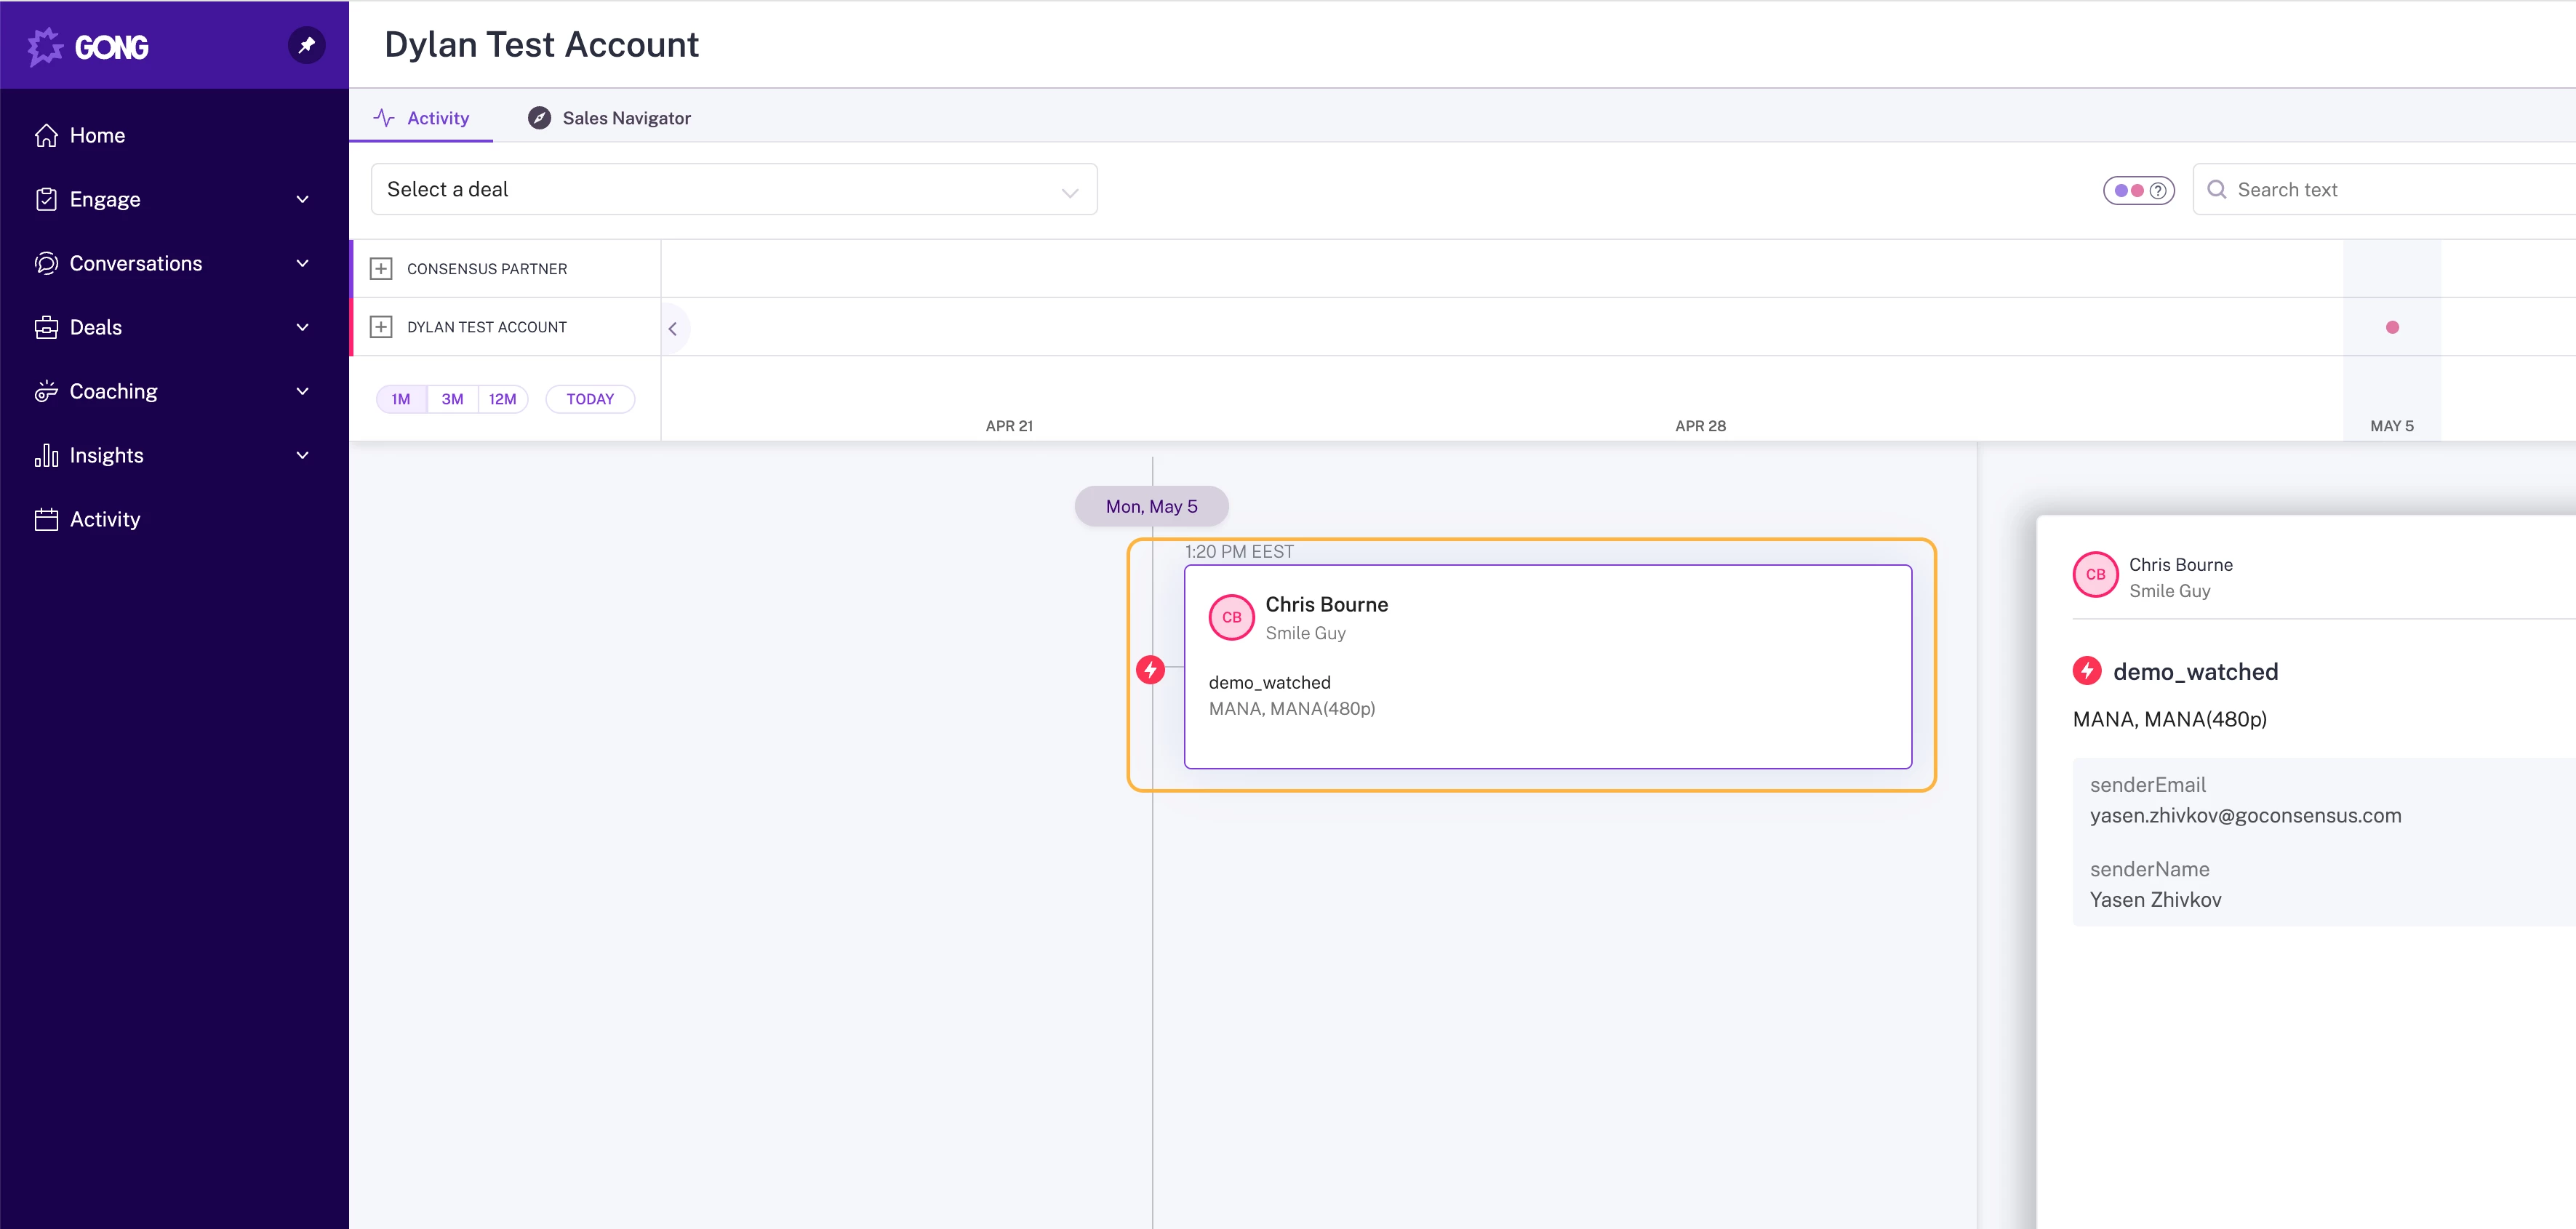Set timeline range to 1M
The image size is (2576, 1229).
(401, 399)
